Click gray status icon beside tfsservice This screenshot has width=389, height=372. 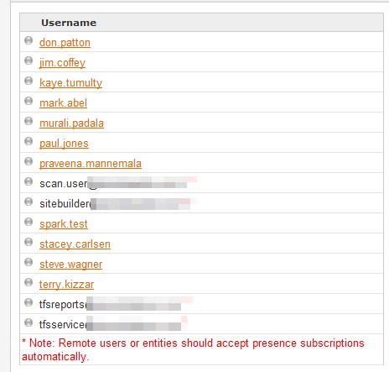click(29, 322)
